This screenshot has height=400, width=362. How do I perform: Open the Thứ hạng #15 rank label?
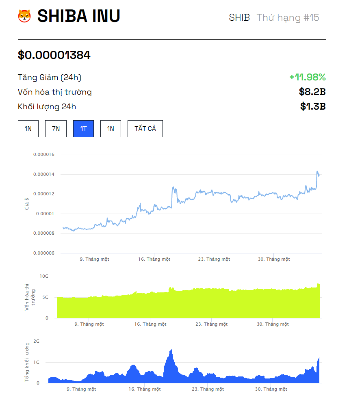288,17
